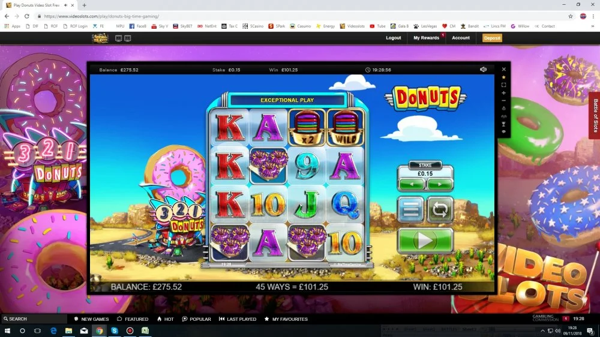Screen dimensions: 600x337
Task: Open Excel from taskbar
Action: coord(145,330)
